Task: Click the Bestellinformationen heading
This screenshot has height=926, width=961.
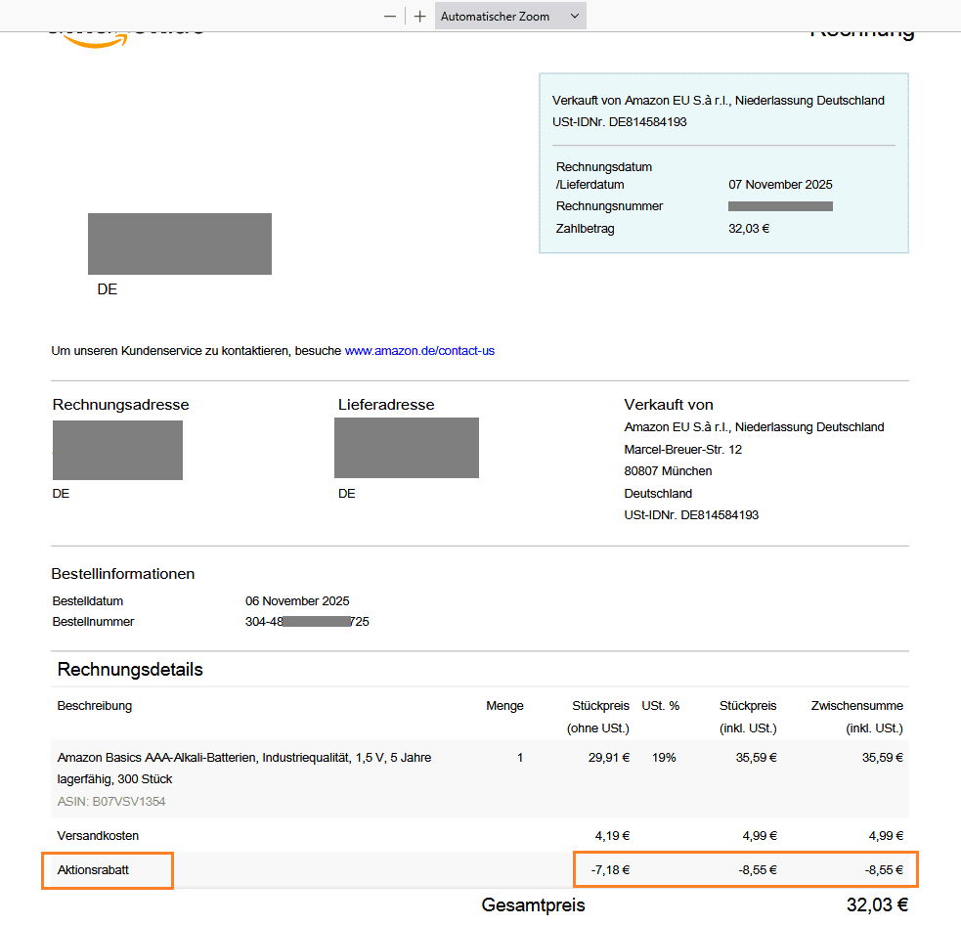Action: click(x=122, y=574)
